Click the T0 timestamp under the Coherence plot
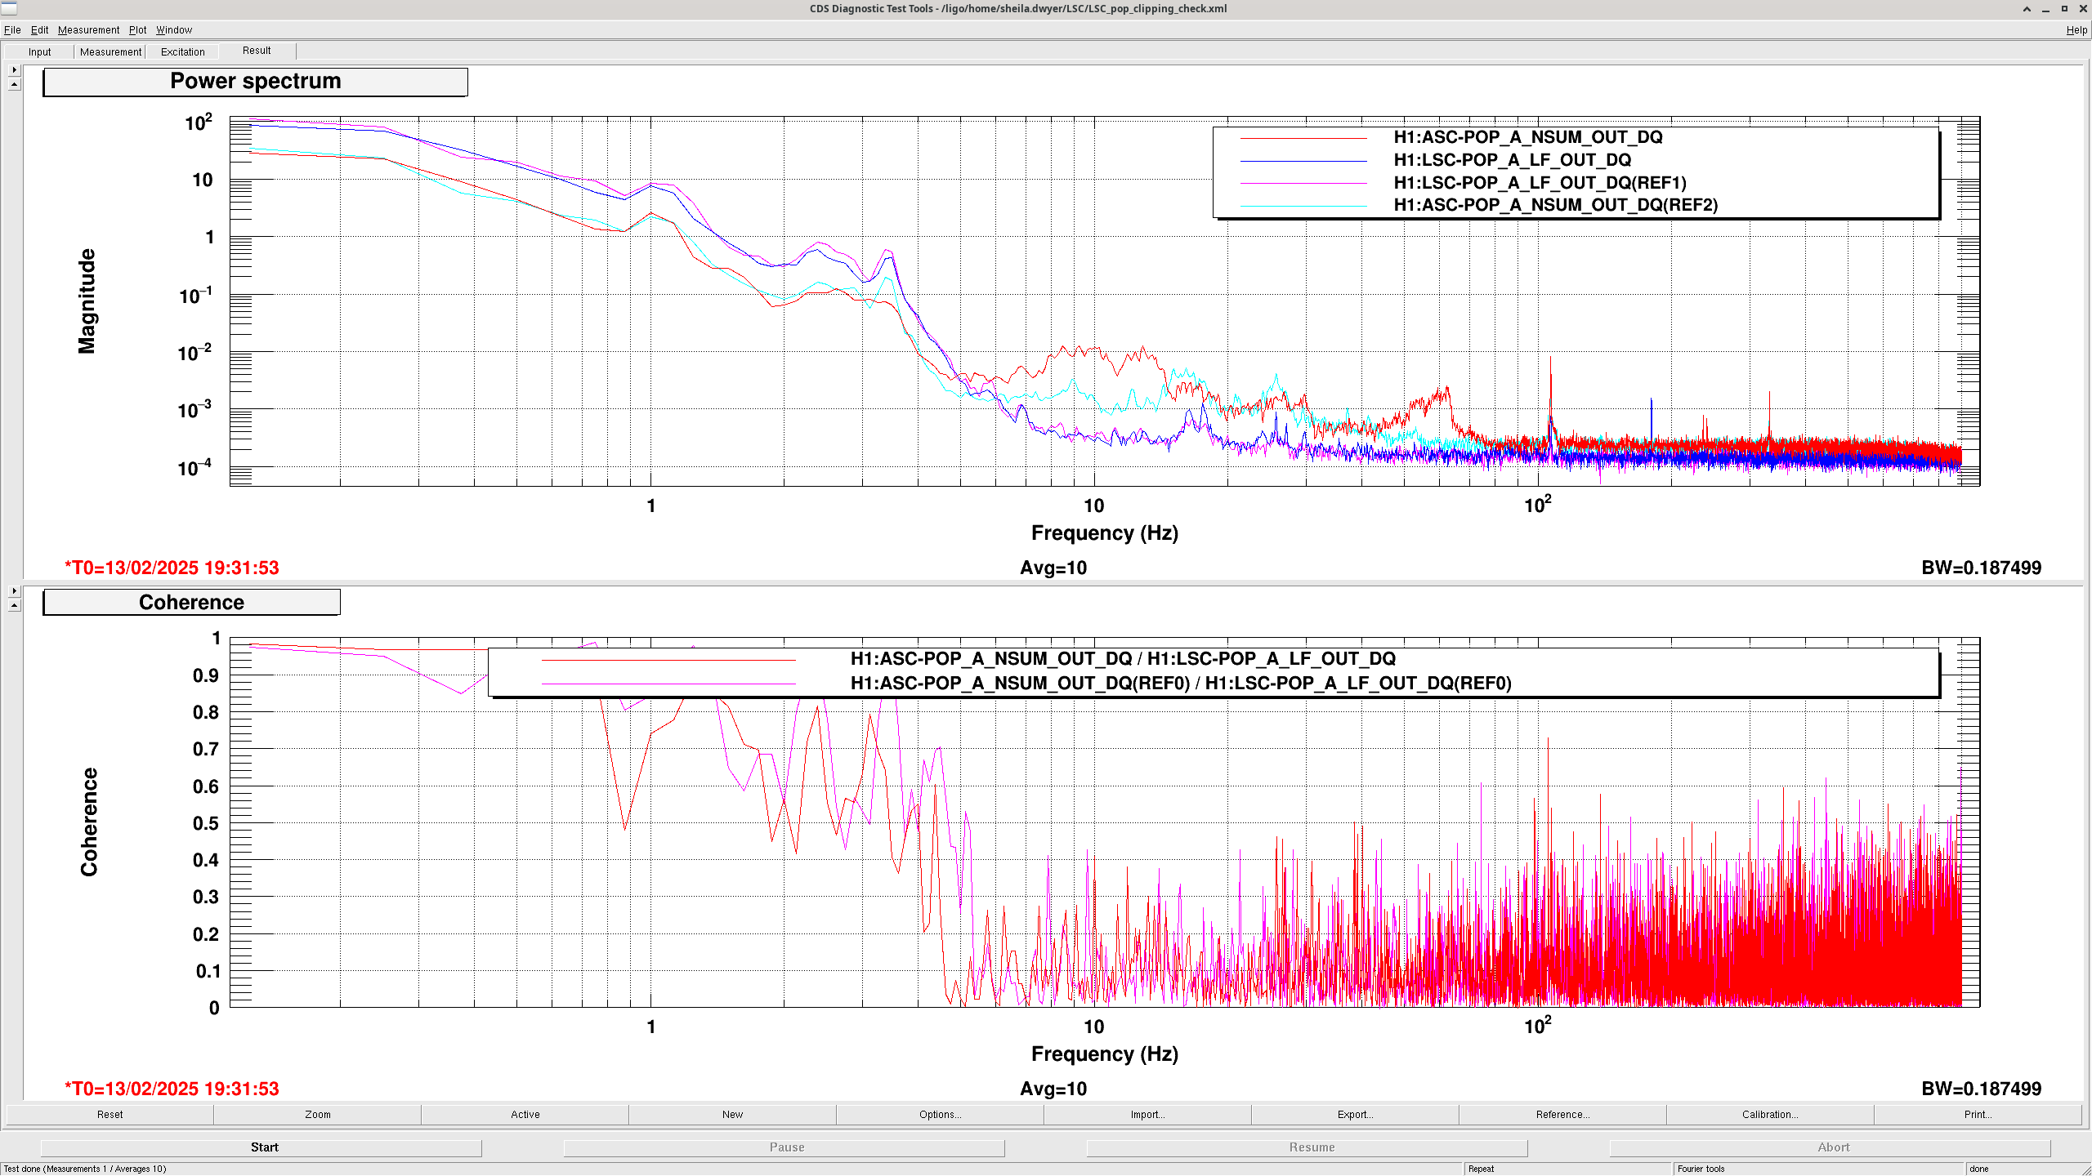The image size is (2092, 1176). coord(172,1089)
